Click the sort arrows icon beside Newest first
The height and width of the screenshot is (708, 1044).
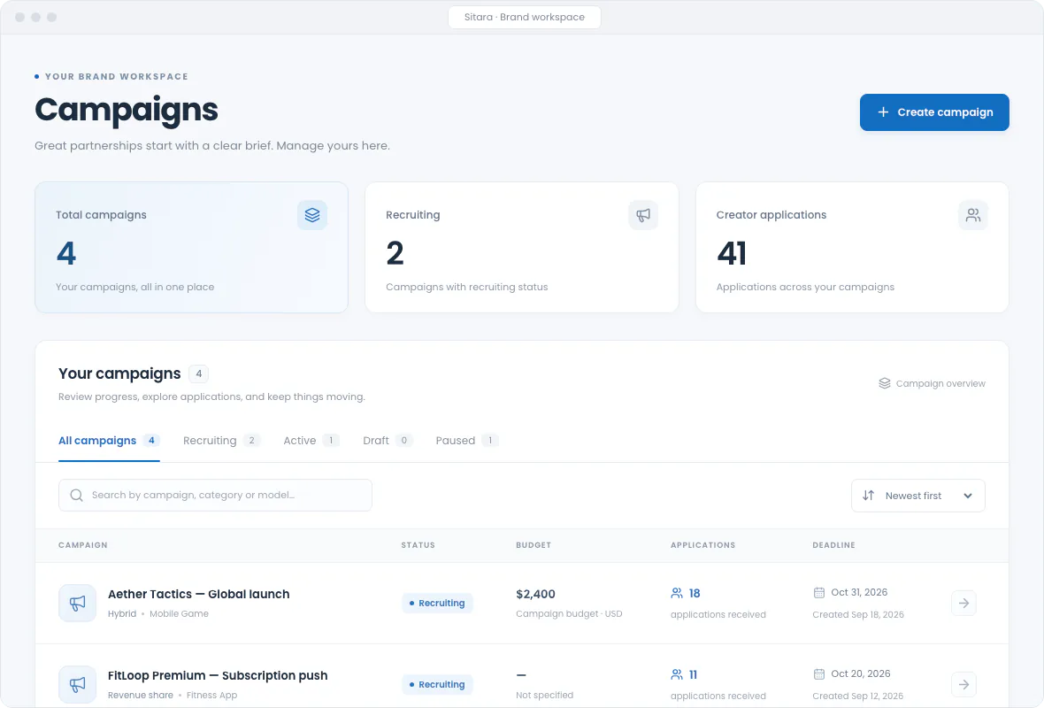tap(868, 496)
